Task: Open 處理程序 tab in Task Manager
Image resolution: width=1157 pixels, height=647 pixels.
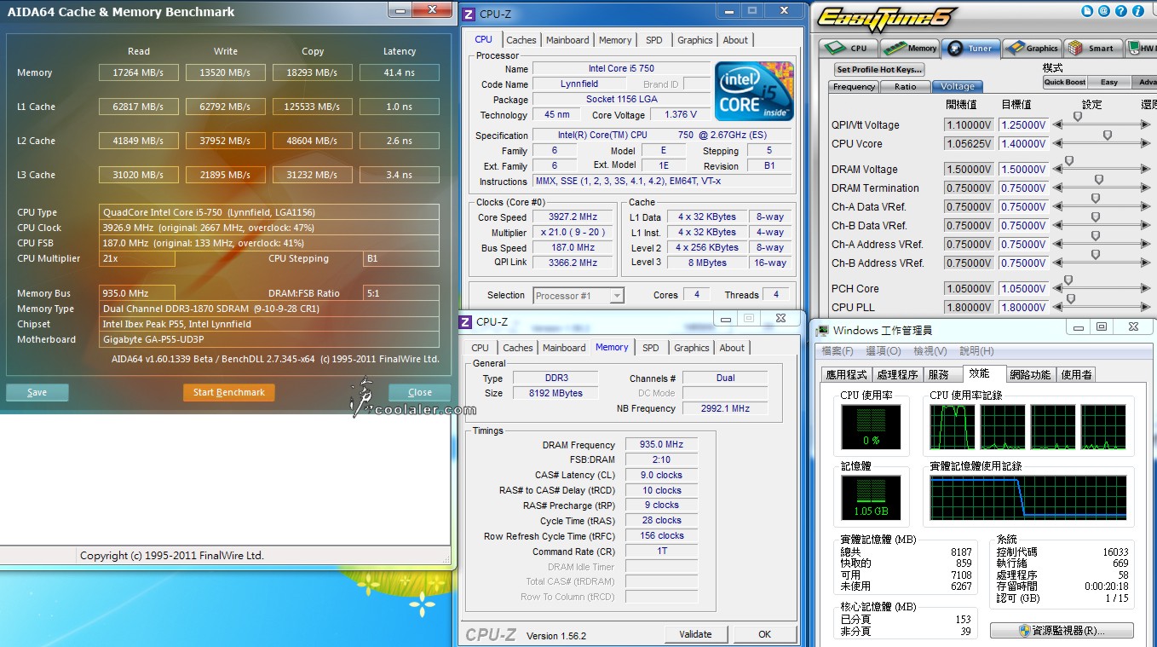Action: [x=897, y=375]
